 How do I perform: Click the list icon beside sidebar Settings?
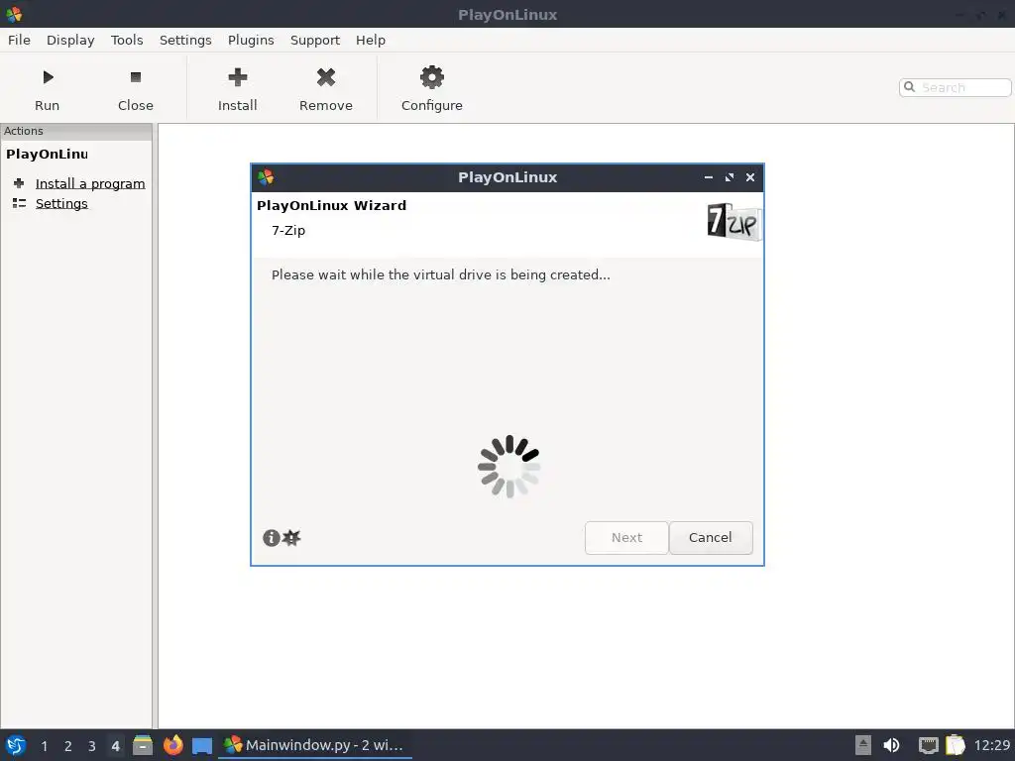pos(19,203)
